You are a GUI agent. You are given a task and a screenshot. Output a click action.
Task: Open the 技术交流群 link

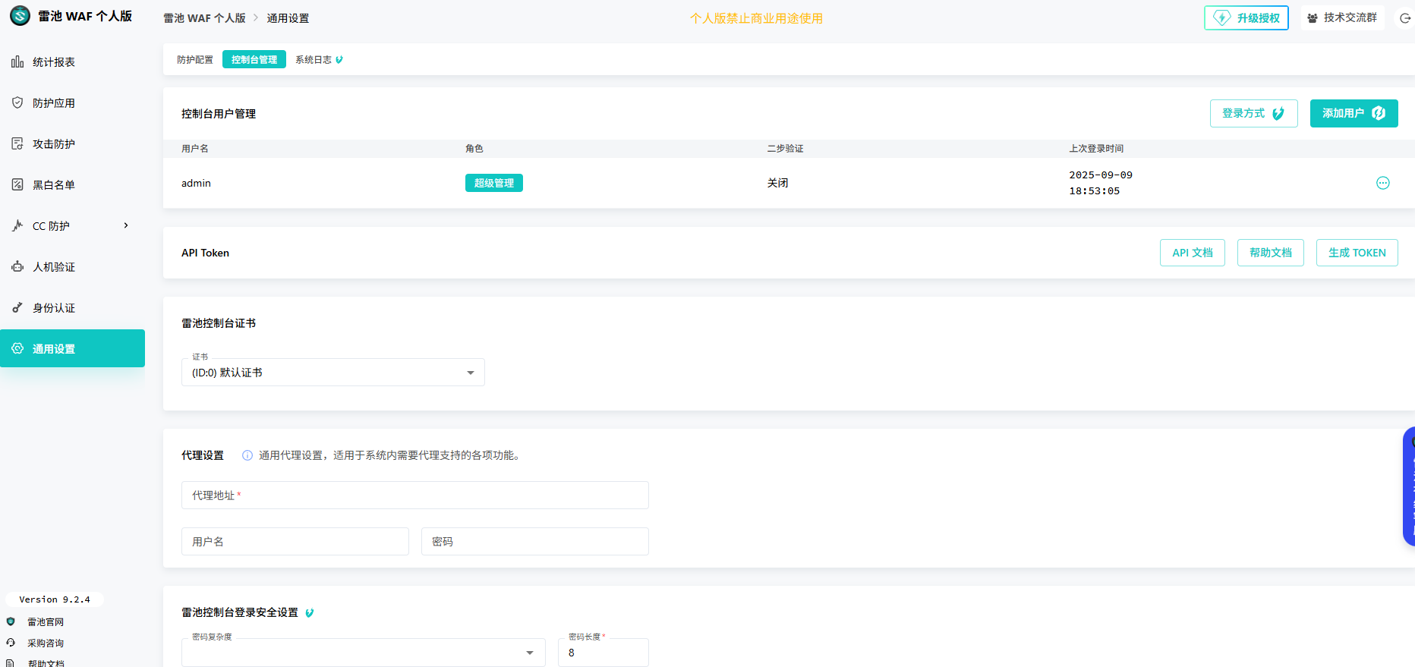[1342, 17]
